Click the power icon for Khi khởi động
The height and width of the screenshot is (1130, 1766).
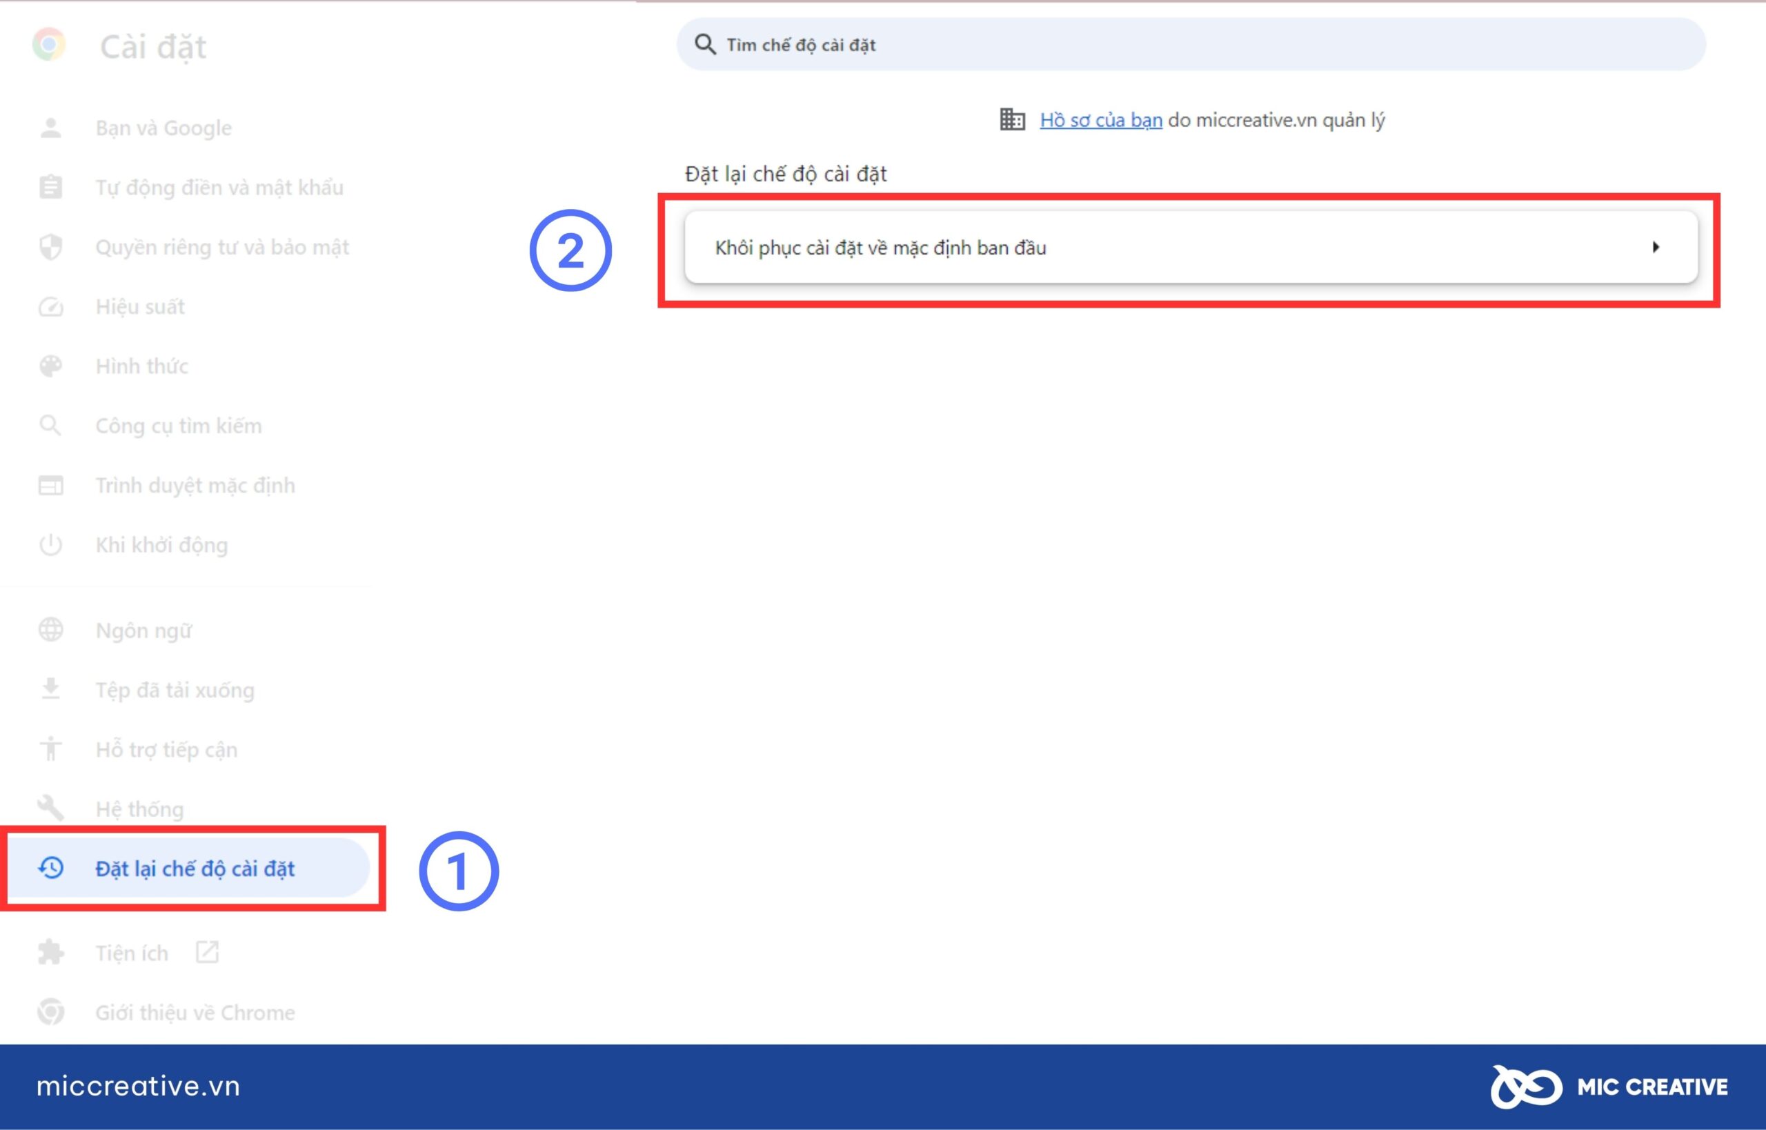(50, 545)
